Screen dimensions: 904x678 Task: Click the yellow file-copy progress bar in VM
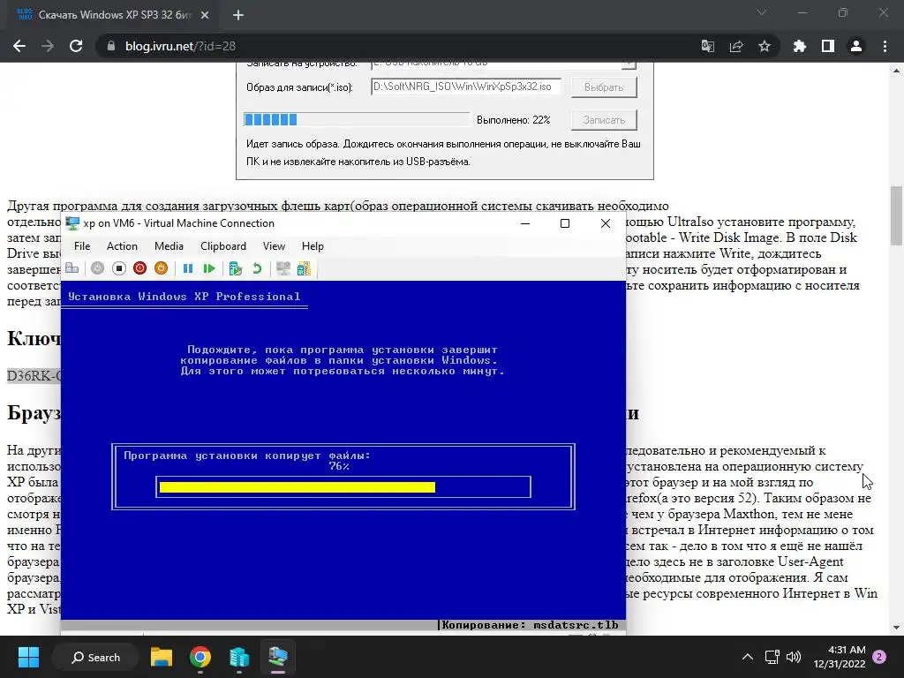[297, 487]
